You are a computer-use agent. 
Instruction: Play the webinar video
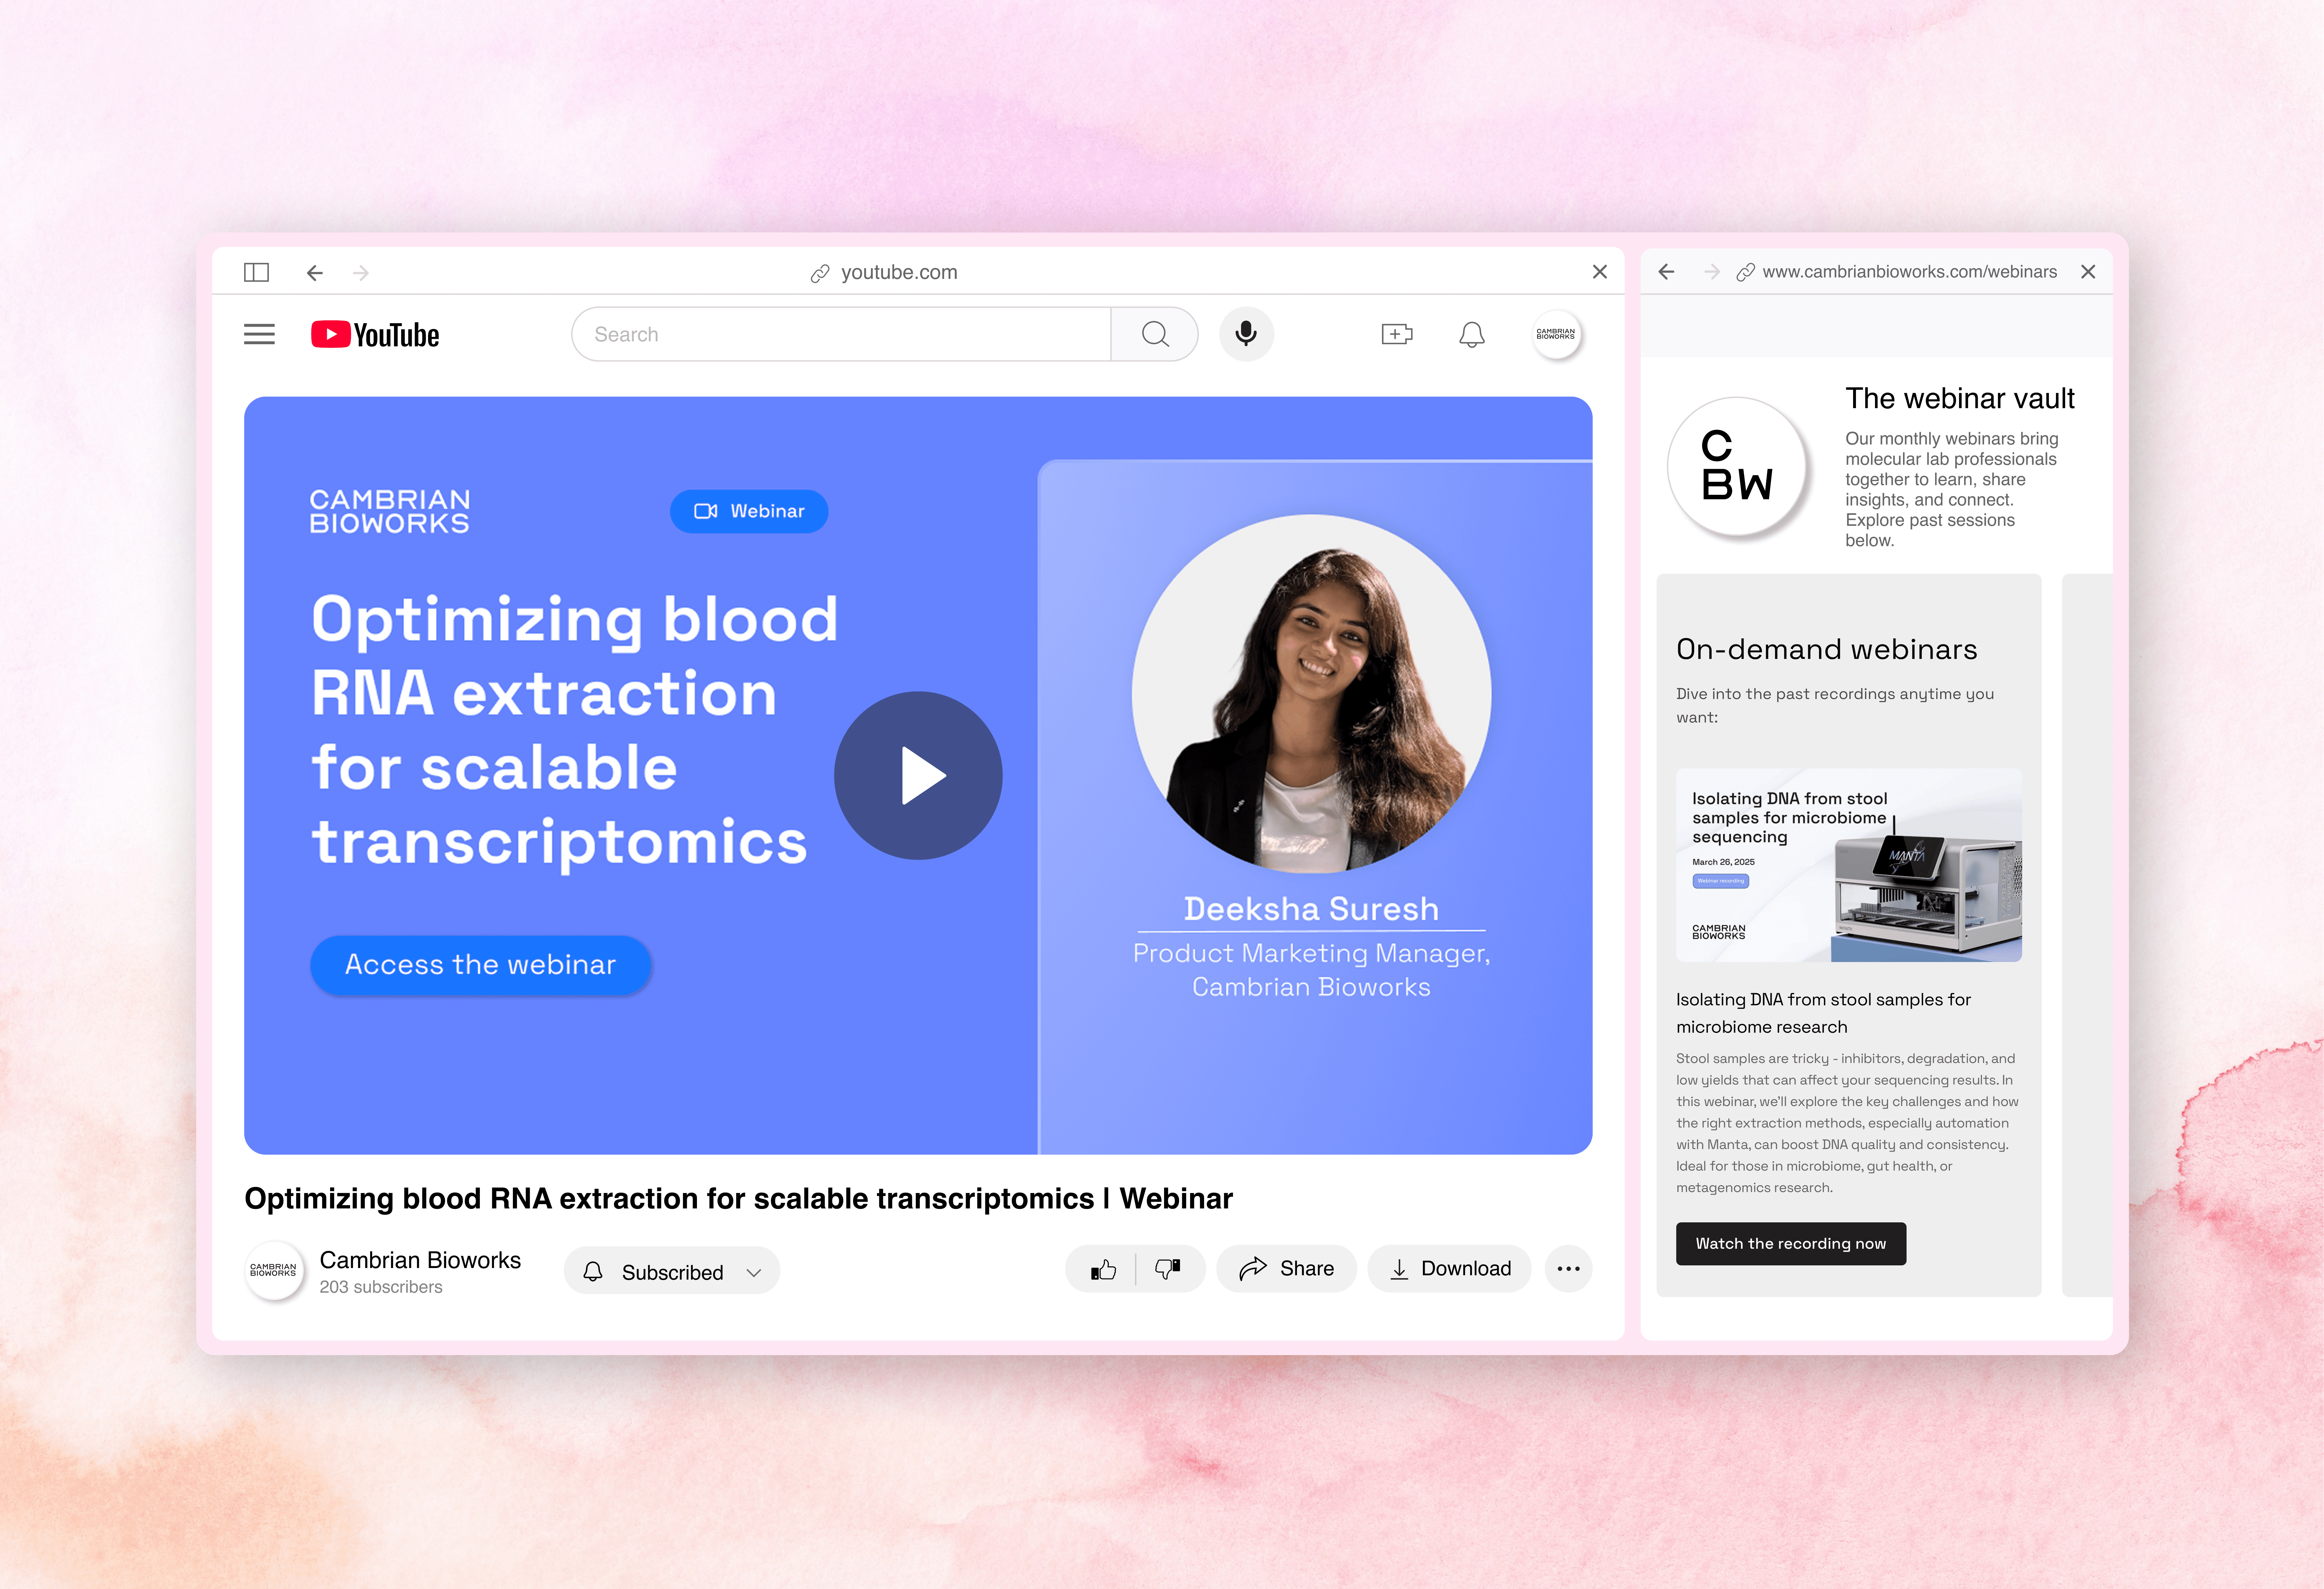click(918, 775)
